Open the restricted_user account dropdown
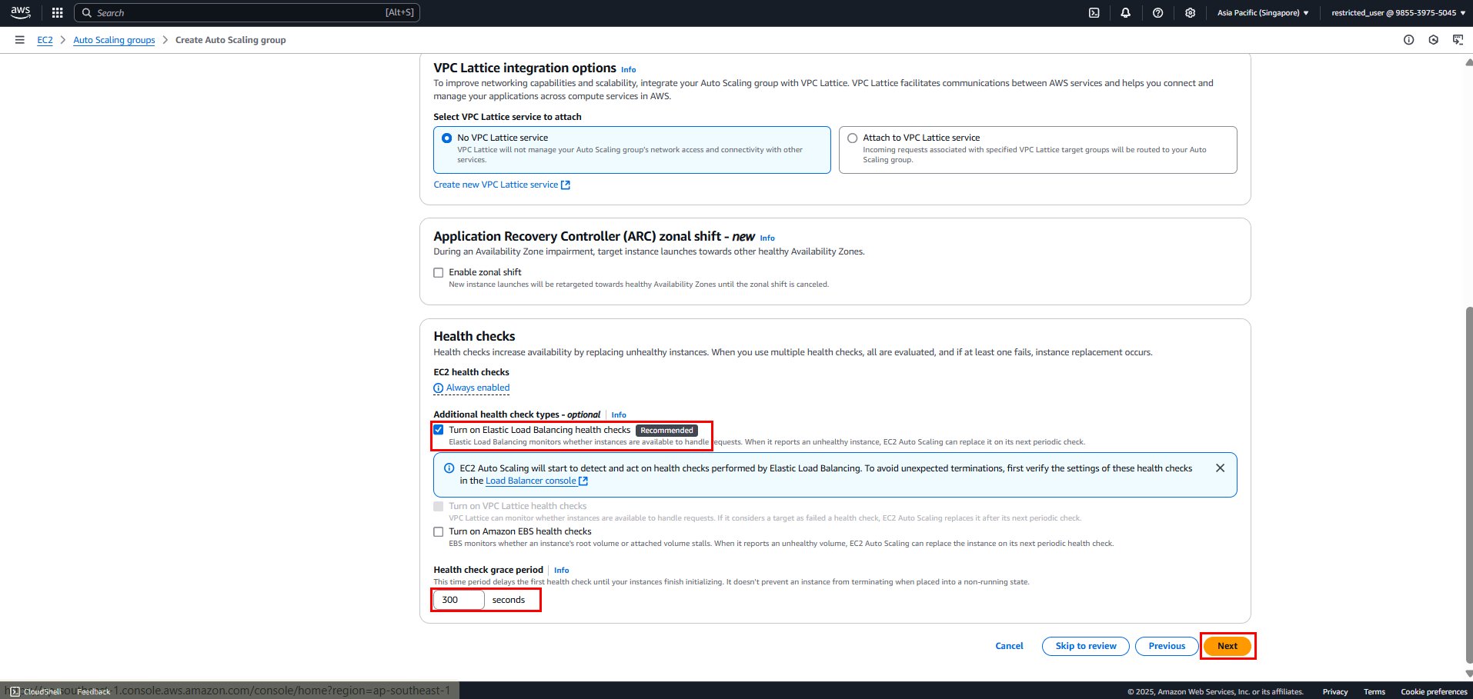Viewport: 1473px width, 699px height. tap(1398, 13)
